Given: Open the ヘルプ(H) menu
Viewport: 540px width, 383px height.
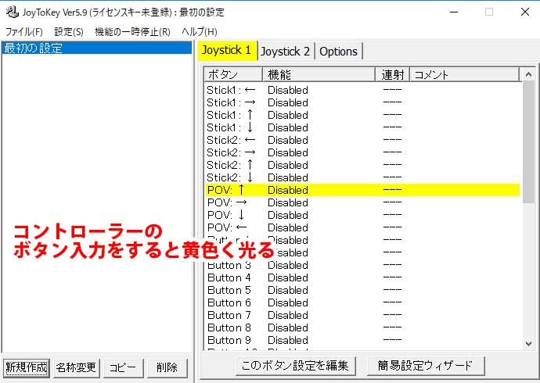Looking at the screenshot, I should coord(200,32).
